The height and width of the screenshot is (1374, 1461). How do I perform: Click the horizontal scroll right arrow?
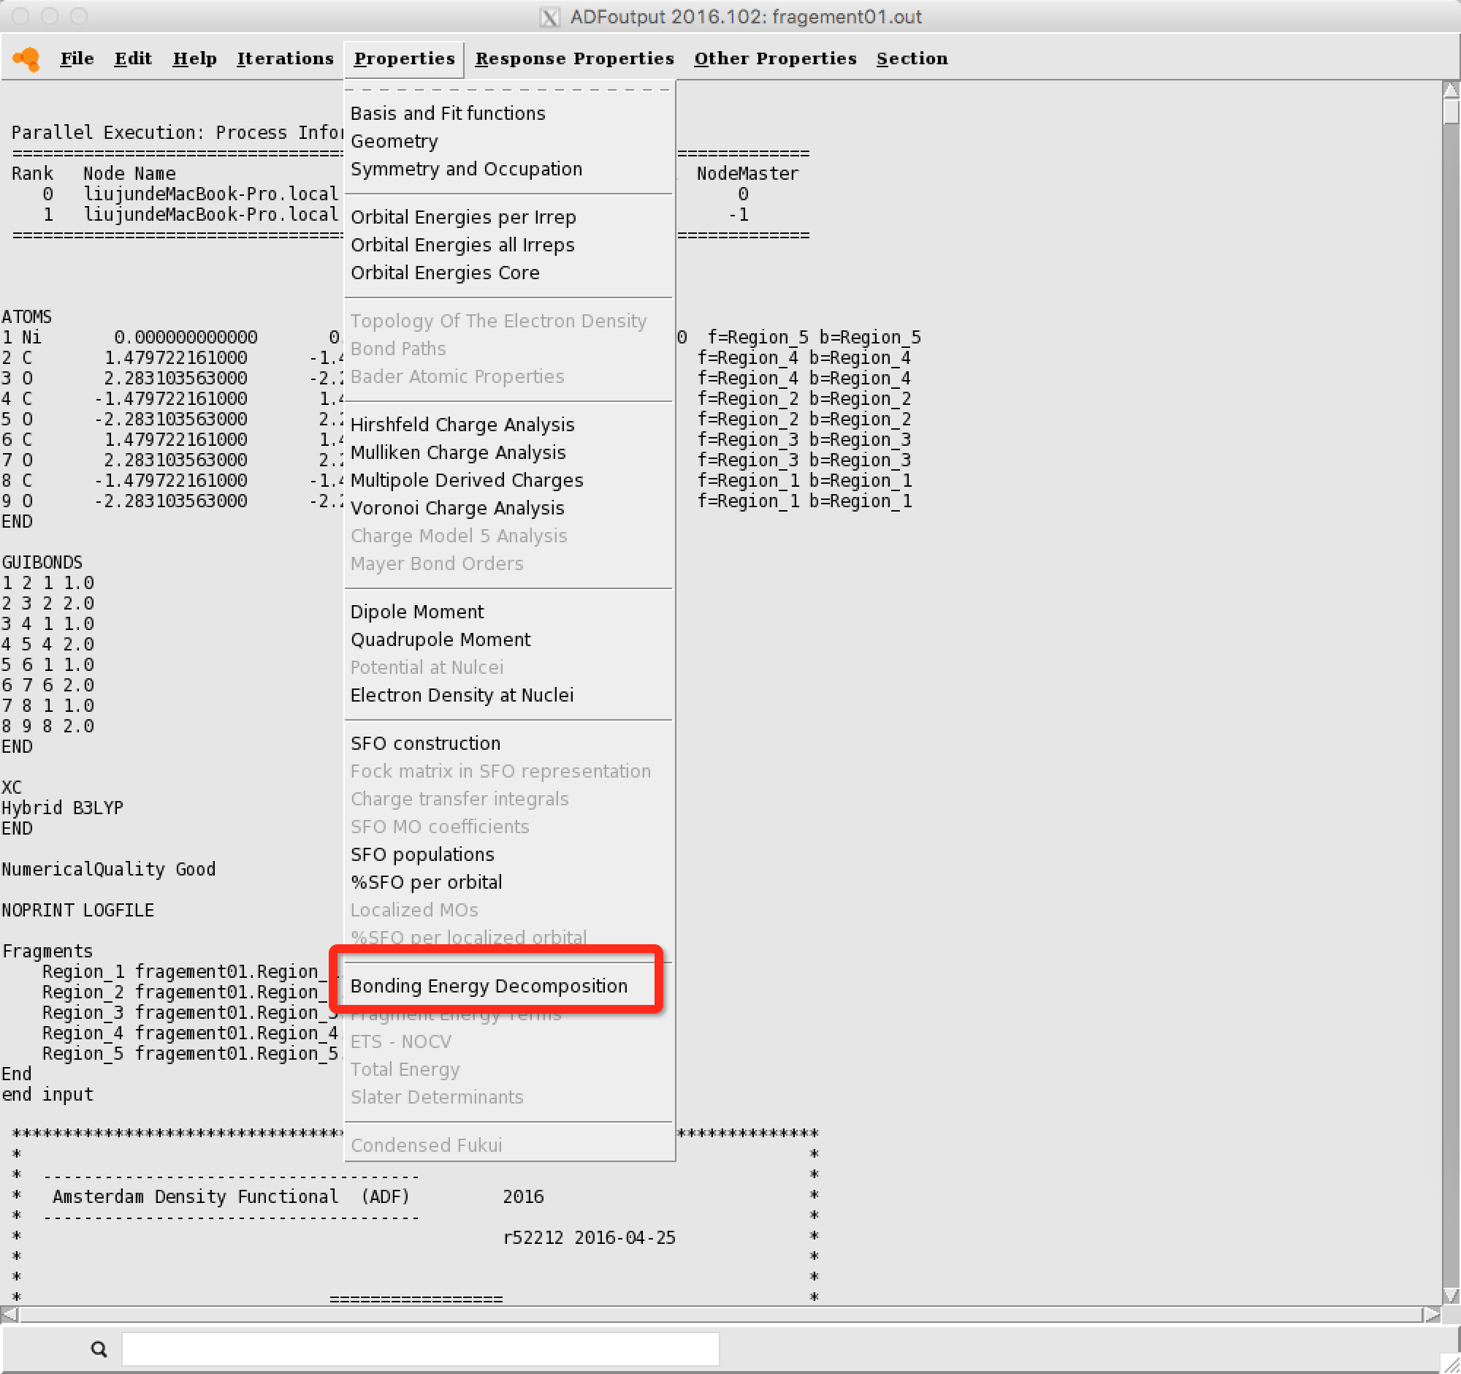(1432, 1314)
